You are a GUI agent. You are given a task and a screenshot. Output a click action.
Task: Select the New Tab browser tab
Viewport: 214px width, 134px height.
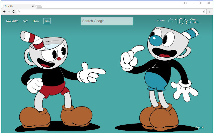tap(19, 6)
